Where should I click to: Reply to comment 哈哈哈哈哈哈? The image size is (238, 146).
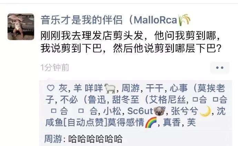(x=95, y=139)
